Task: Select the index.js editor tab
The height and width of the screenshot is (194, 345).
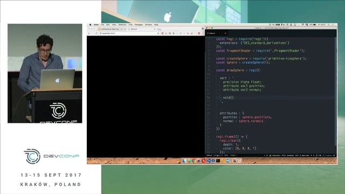Action: click(217, 33)
